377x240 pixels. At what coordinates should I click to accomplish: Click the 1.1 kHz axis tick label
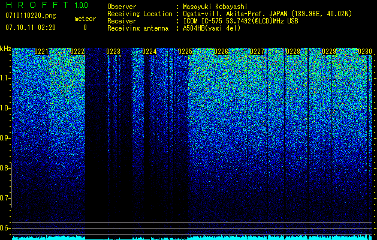(5, 79)
